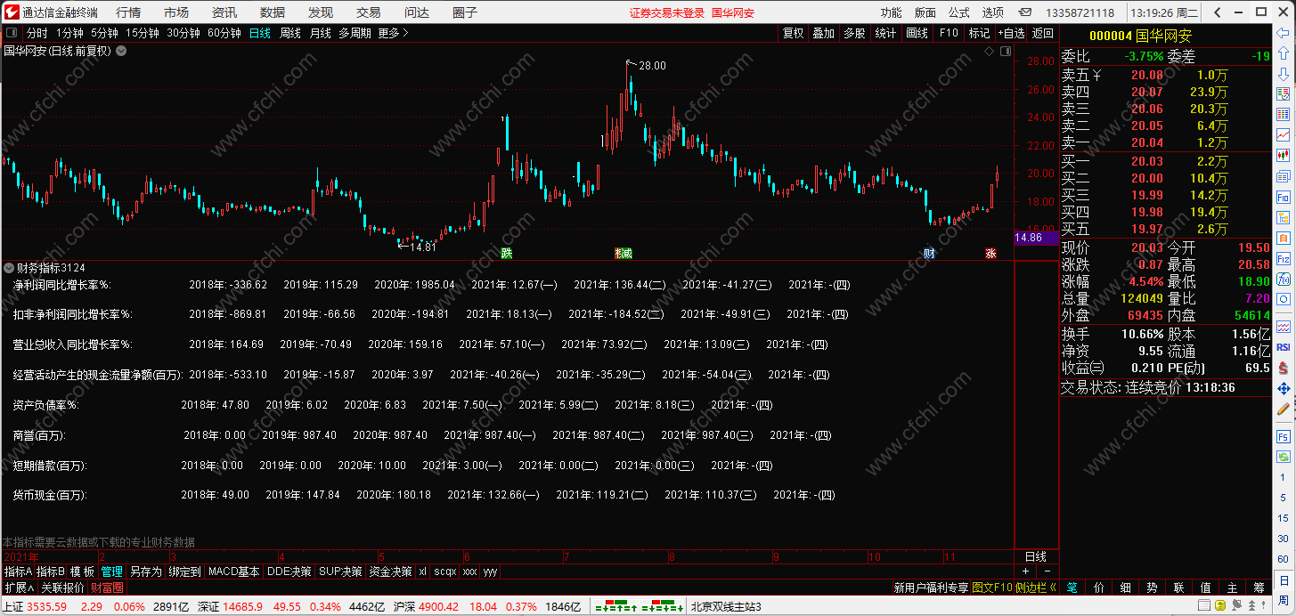The width and height of the screenshot is (1296, 616).
Task: Click the 财 marker under the chart
Action: click(x=929, y=254)
